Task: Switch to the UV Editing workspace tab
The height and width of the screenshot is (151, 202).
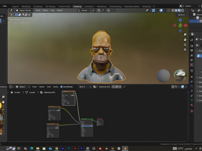Action: (x=50, y=7)
